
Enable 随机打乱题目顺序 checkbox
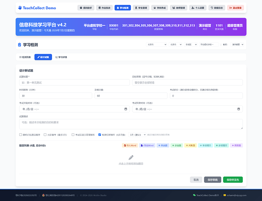(20, 135)
